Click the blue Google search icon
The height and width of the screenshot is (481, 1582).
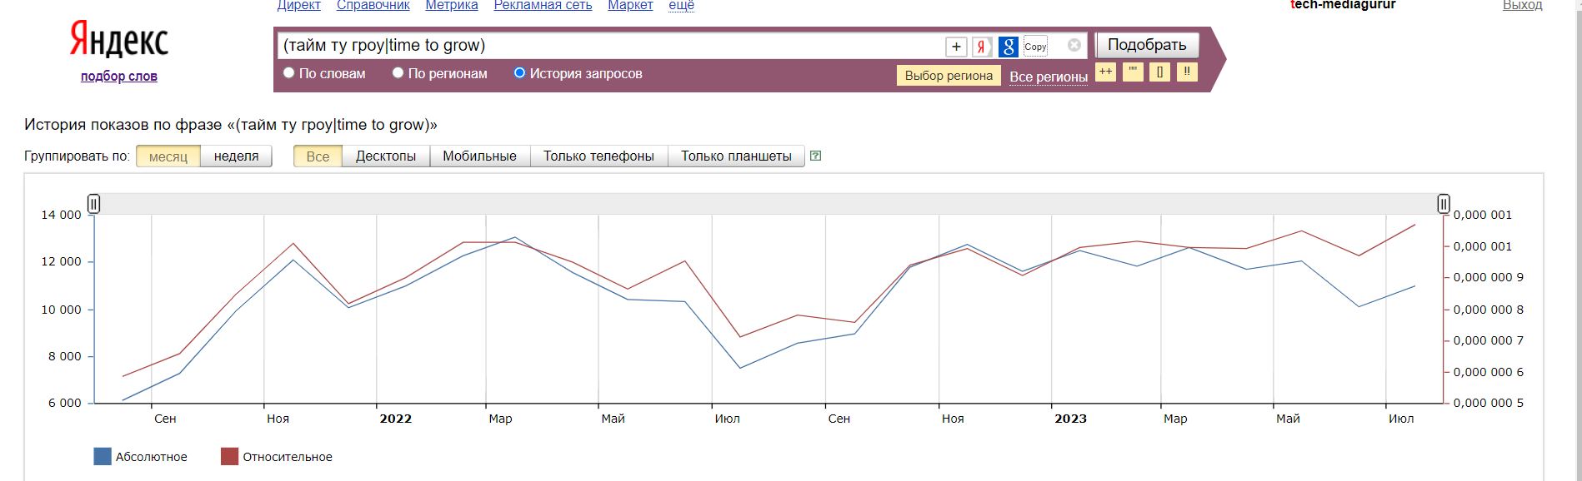coord(1009,47)
